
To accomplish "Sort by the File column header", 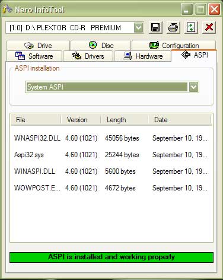I will tap(36, 120).
